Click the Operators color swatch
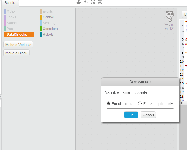187x150 pixels. pos(41,29)
